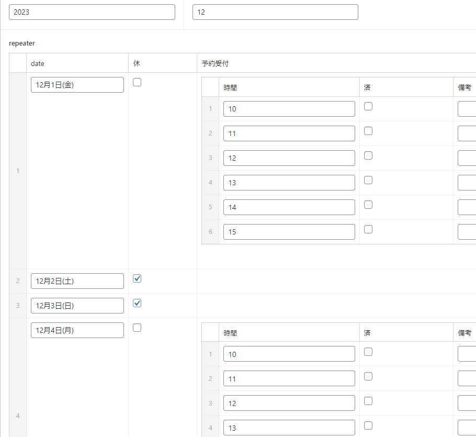The width and height of the screenshot is (476, 437).
Task: Select the date field 12月1日(金)
Action: pos(77,85)
